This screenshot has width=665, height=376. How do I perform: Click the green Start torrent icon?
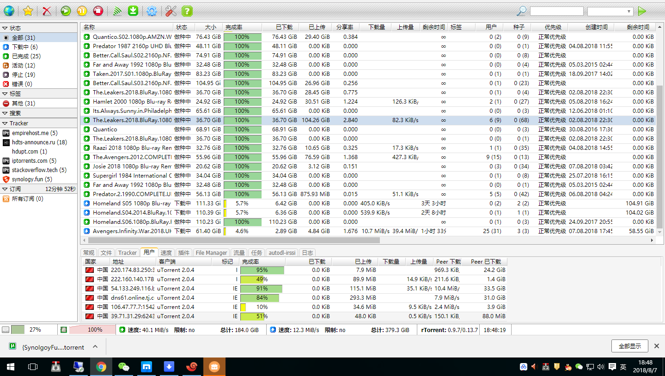[x=66, y=11]
